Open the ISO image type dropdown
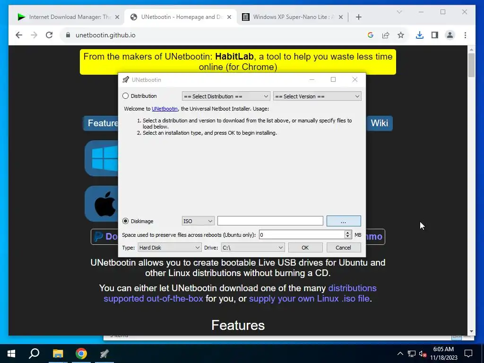 pos(198,221)
